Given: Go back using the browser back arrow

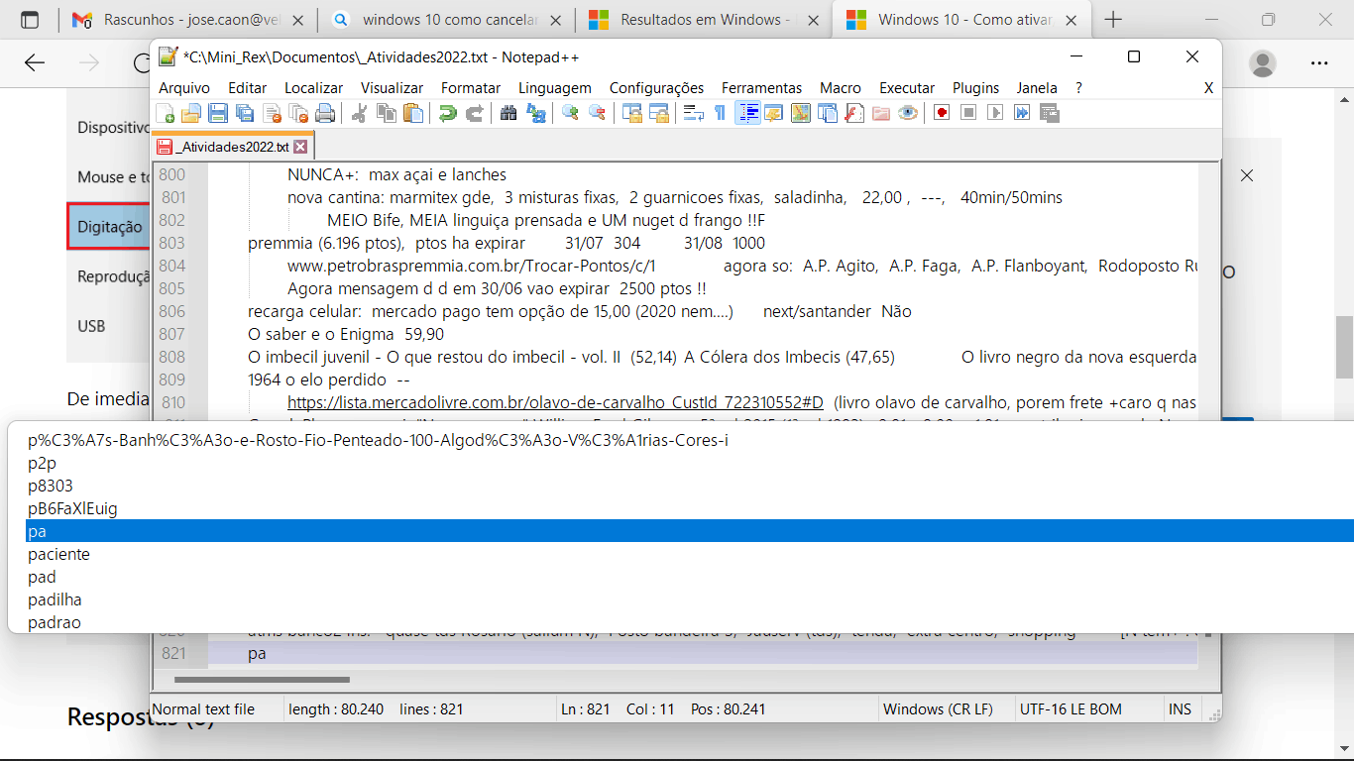Looking at the screenshot, I should click(x=35, y=63).
